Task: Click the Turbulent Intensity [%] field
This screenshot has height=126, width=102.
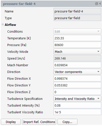Action: click(77, 105)
